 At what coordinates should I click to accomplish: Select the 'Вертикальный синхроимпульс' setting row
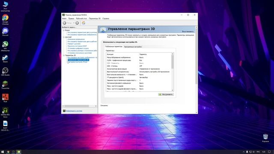point(139,72)
